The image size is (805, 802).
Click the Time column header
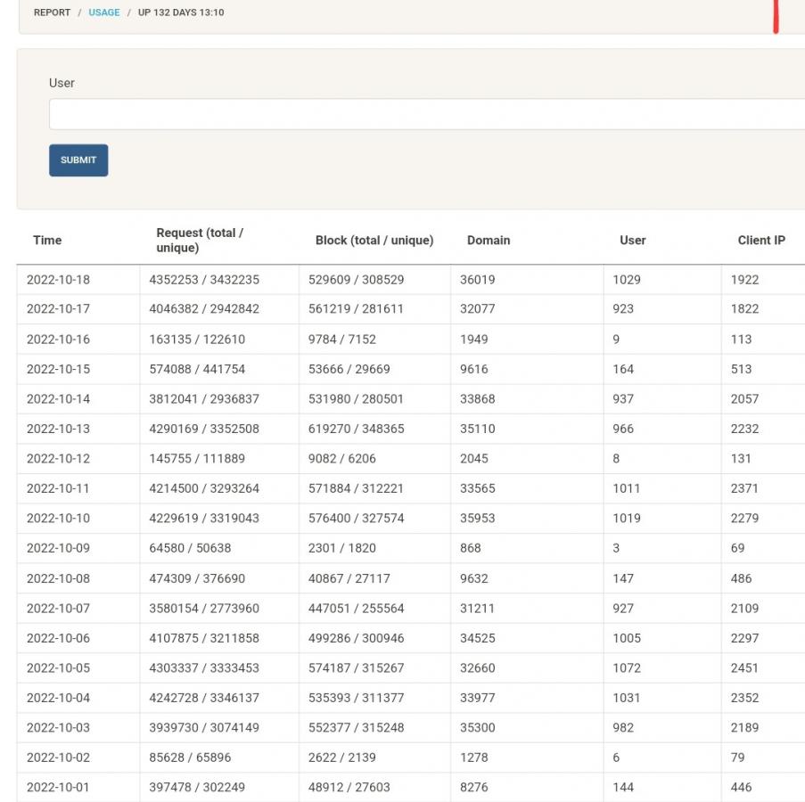coord(47,240)
